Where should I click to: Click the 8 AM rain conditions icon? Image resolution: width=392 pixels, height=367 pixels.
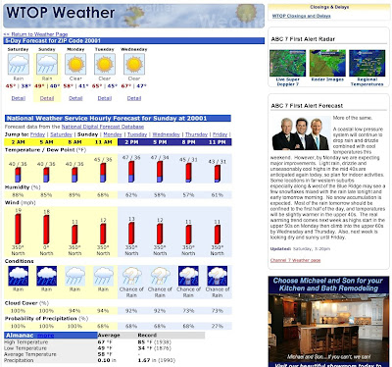pos(74,276)
